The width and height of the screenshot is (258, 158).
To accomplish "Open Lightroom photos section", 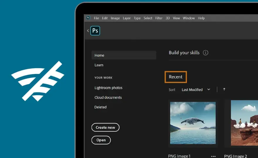I will click(108, 88).
